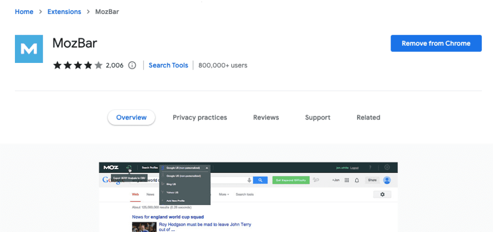Go to Home breadcrumb link

point(24,12)
